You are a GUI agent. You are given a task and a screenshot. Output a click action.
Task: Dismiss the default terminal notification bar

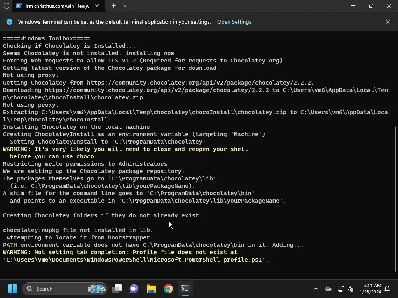(x=388, y=22)
